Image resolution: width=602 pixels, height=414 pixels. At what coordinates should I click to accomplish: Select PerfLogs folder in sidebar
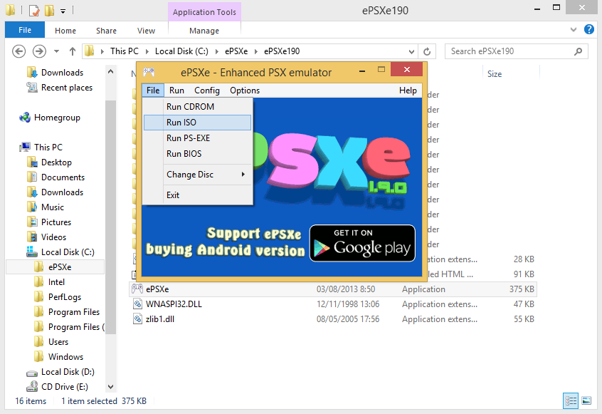click(65, 297)
